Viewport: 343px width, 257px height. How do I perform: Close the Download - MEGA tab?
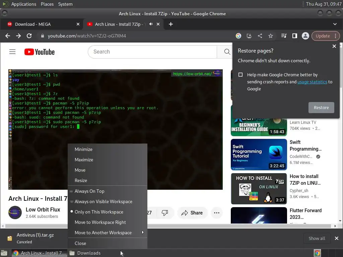(x=78, y=24)
